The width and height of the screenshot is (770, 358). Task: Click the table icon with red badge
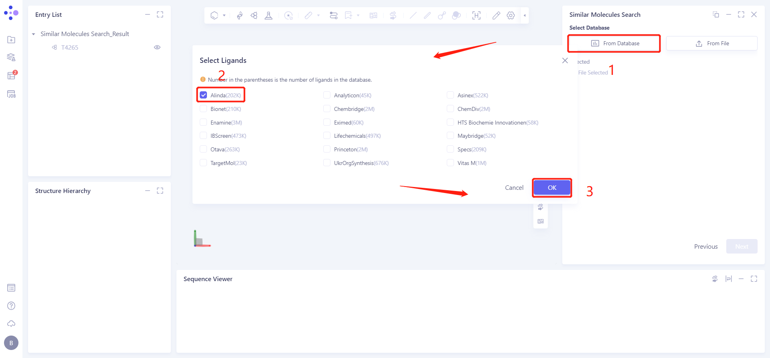pyautogui.click(x=11, y=76)
